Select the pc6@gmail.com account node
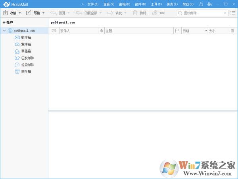 point(25,31)
